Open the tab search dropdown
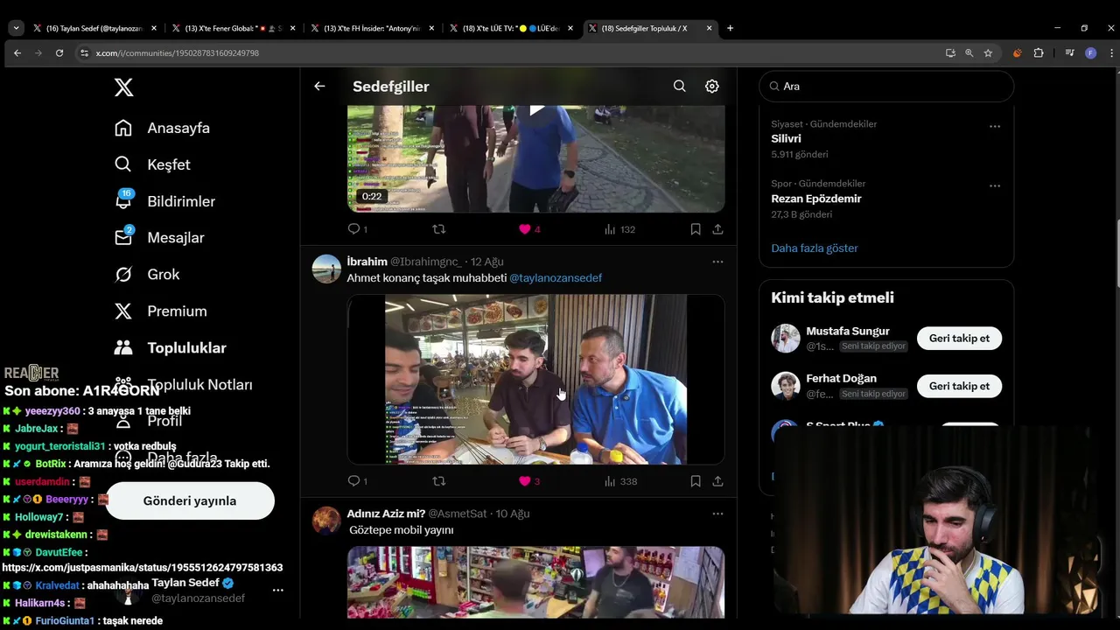 coord(16,28)
